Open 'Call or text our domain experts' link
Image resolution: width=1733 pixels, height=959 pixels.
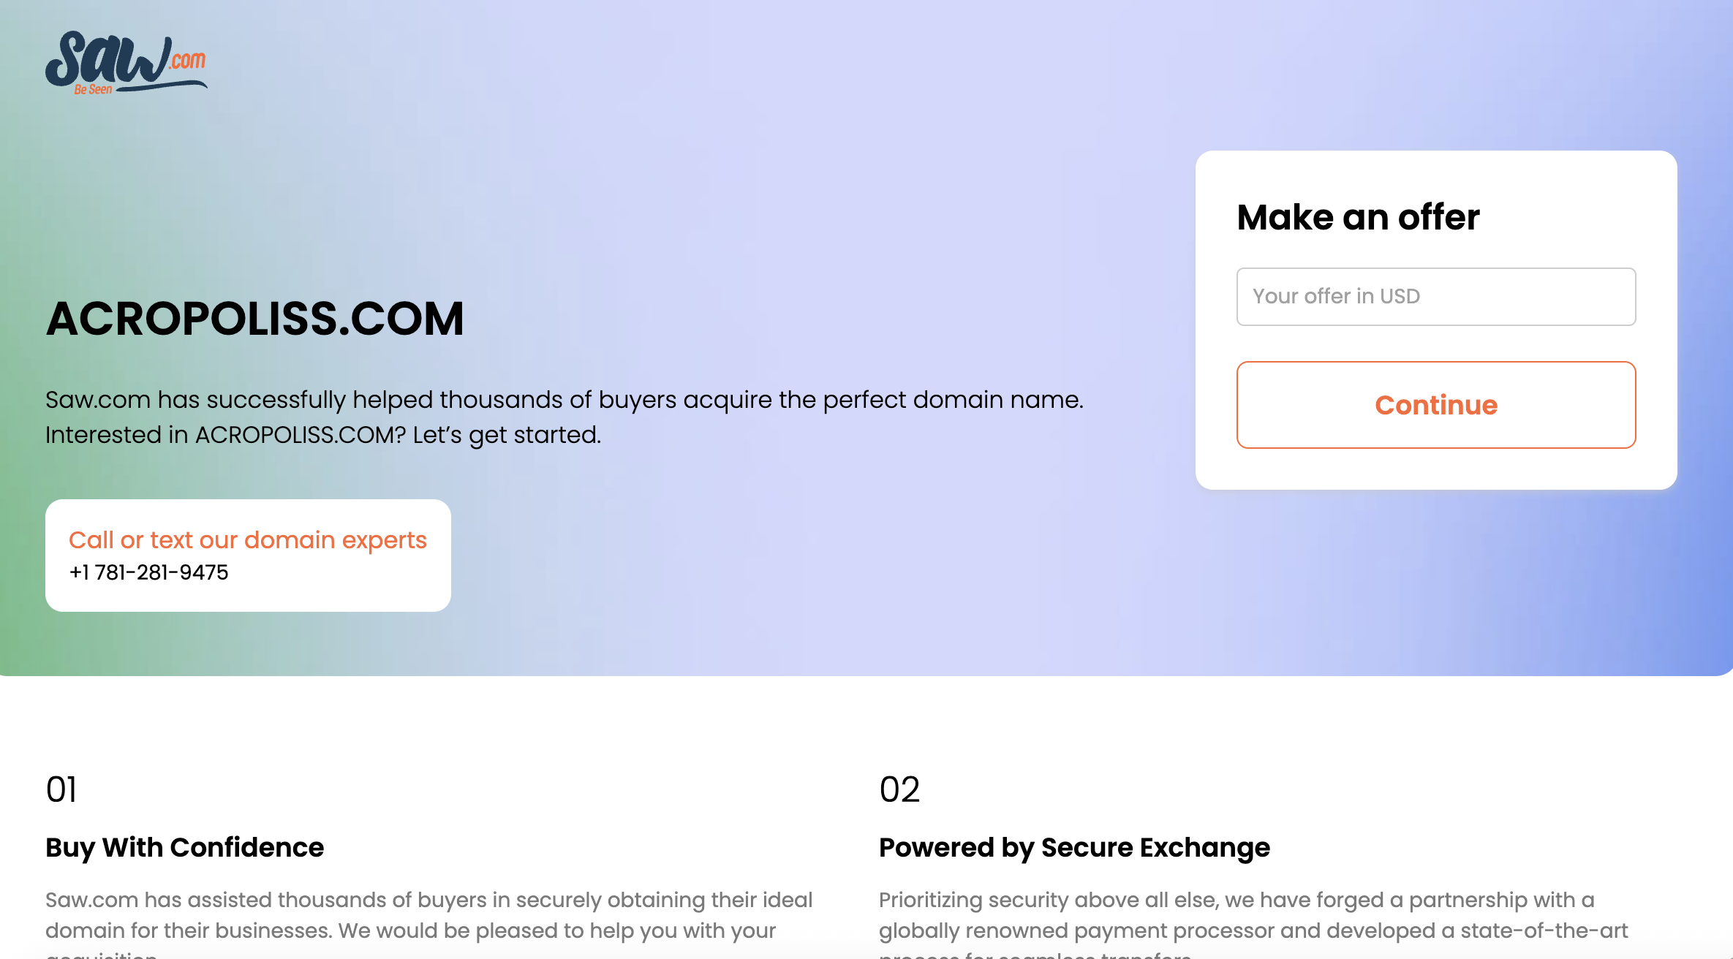click(247, 540)
